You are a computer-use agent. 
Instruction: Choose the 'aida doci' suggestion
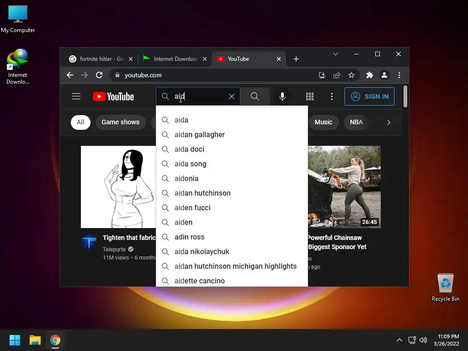pyautogui.click(x=232, y=149)
